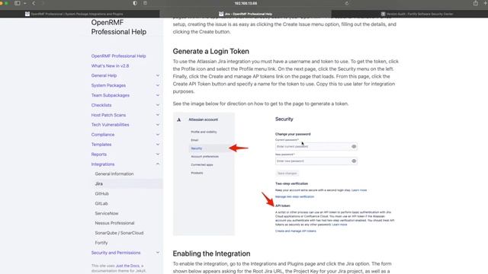Collapse the Integrations section chevron
This screenshot has width=488, height=274.
[158, 164]
